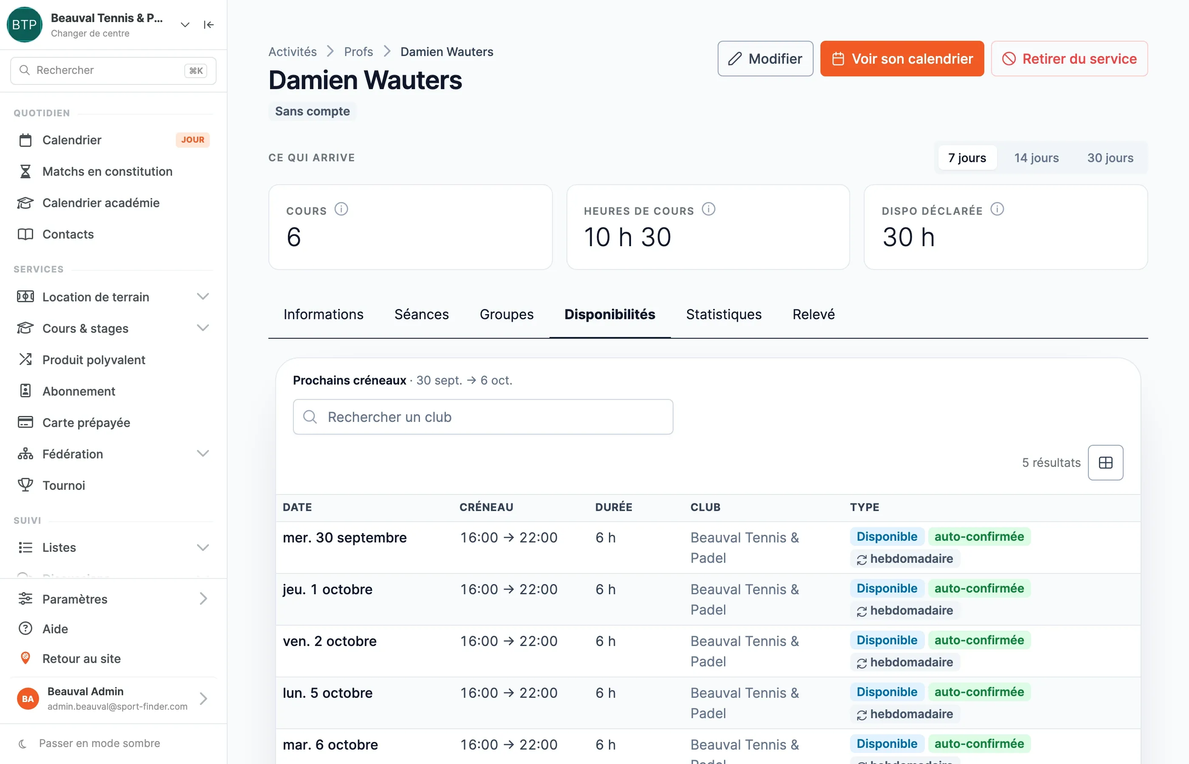Switch to the Groupes tab
The image size is (1189, 764).
507,315
